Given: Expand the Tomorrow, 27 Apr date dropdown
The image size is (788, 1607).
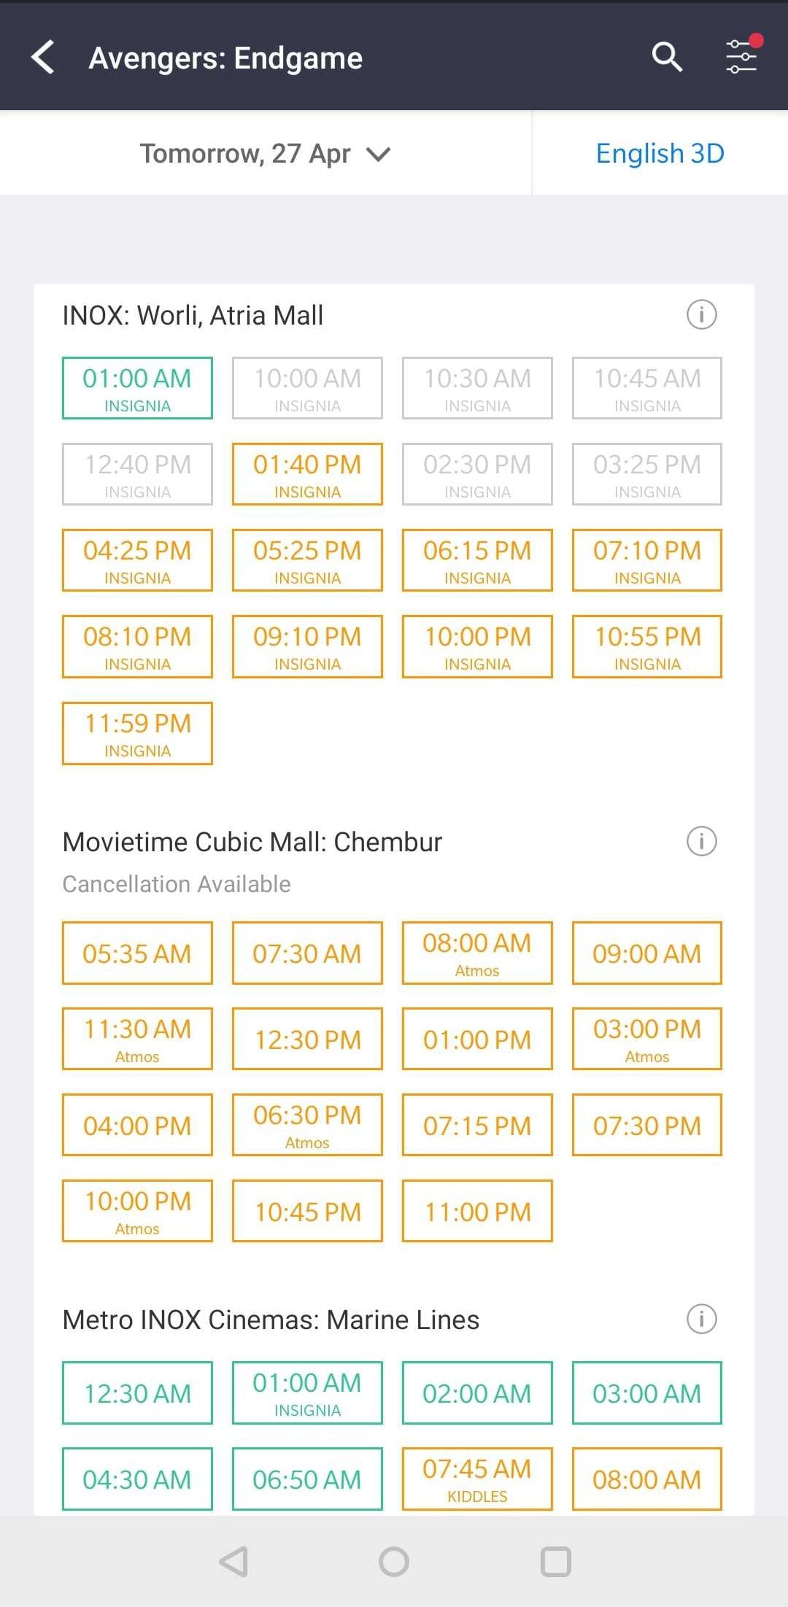Looking at the screenshot, I should pyautogui.click(x=266, y=154).
